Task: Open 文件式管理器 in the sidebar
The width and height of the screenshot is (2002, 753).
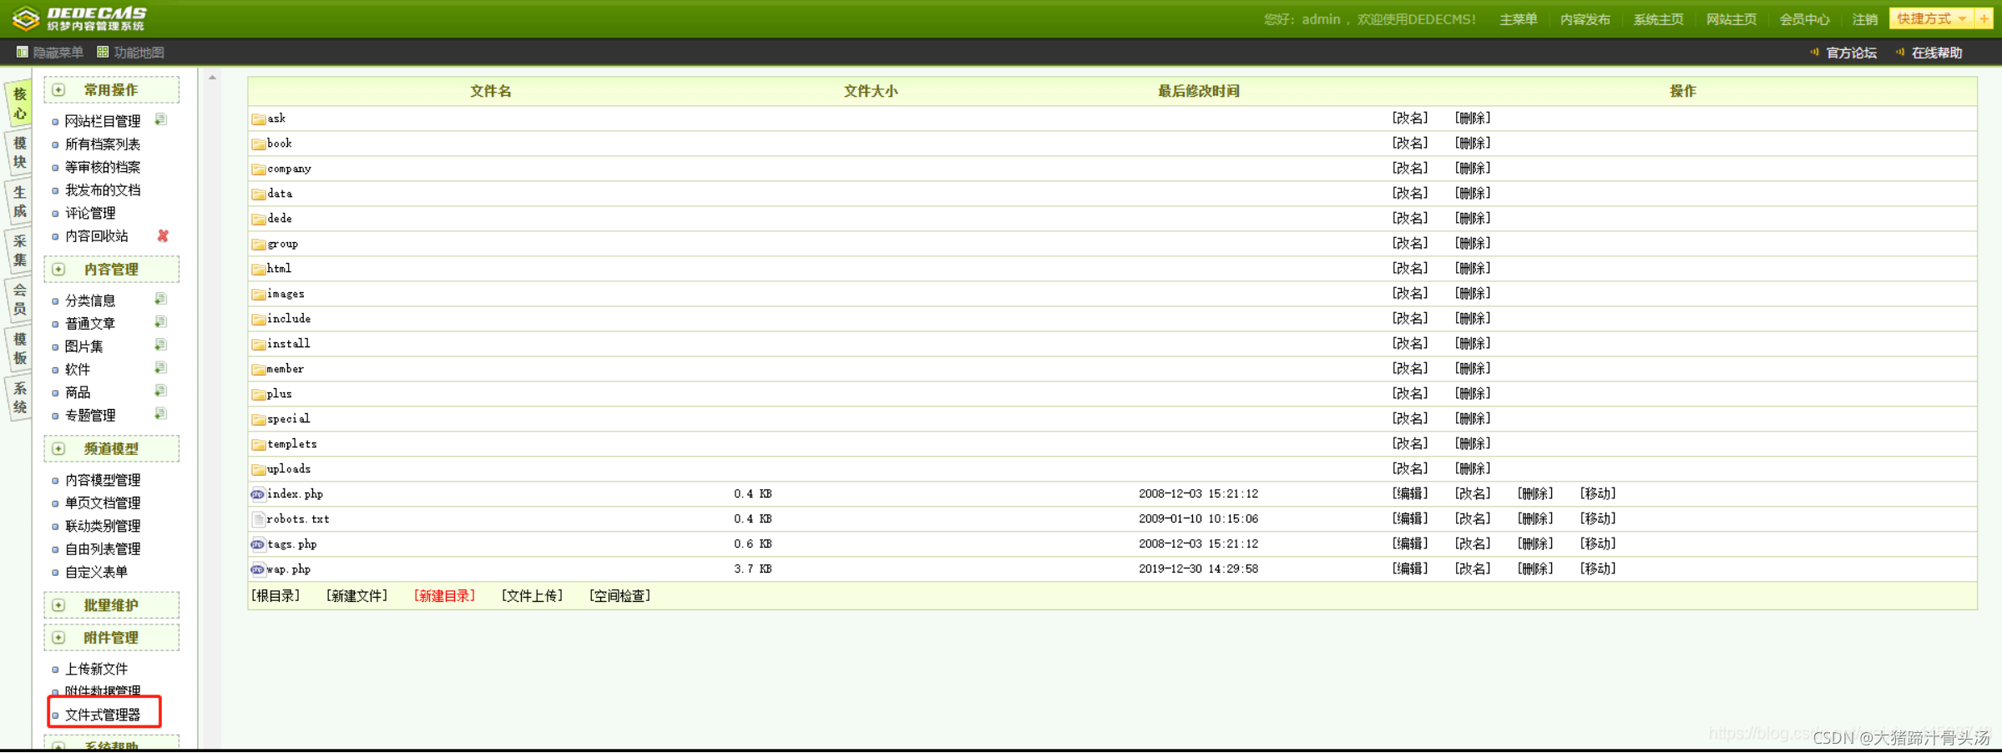Action: point(103,715)
